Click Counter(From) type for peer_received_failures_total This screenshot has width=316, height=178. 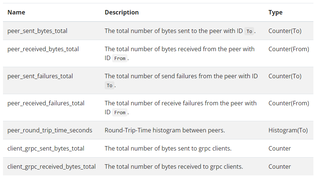289,103
